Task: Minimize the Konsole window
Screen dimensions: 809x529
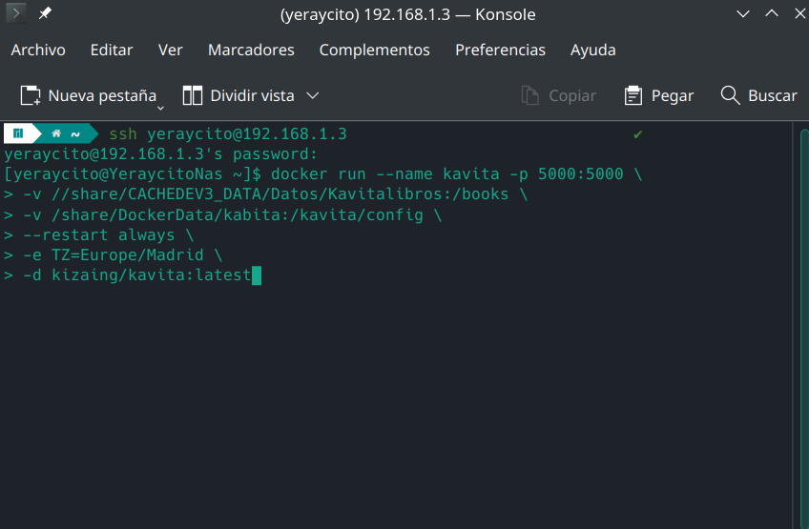Action: click(745, 14)
